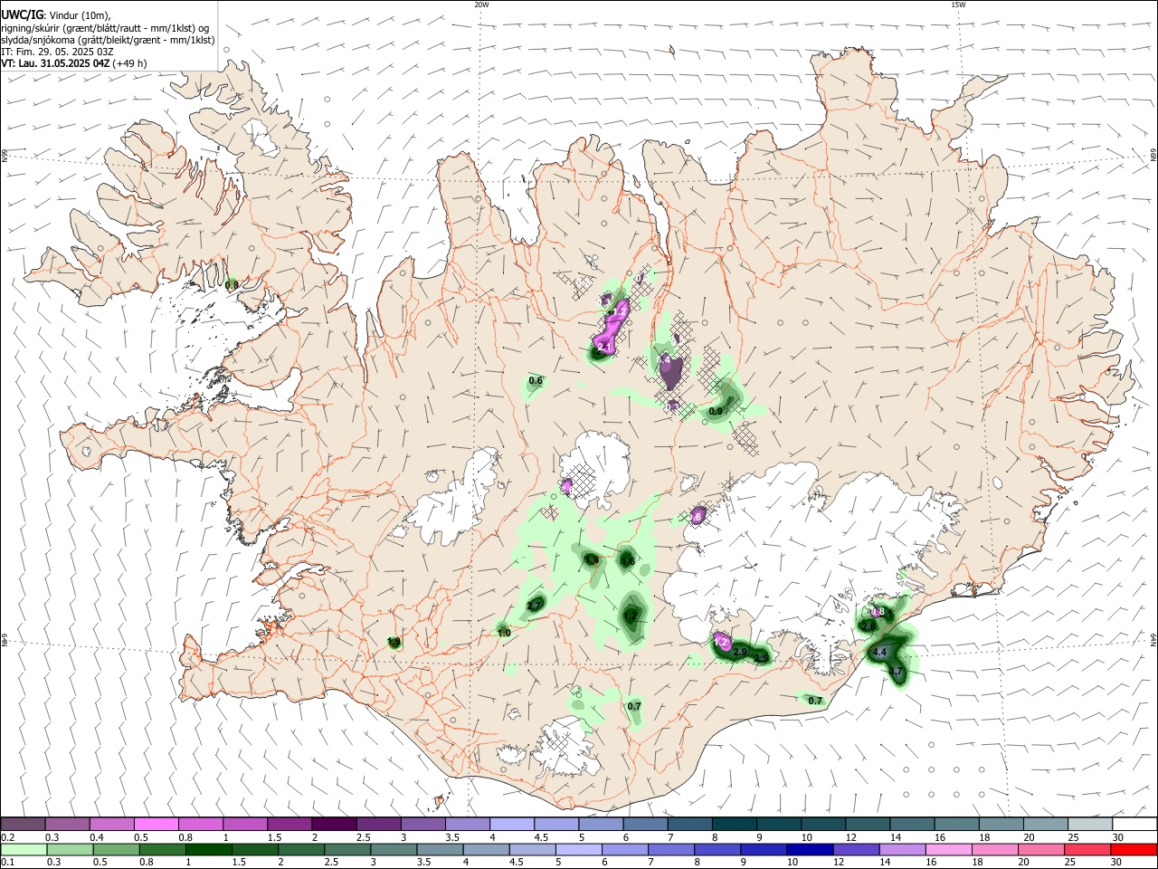Click the bright pink 0.5 snow legend swatch
The height and width of the screenshot is (869, 1158).
(156, 824)
